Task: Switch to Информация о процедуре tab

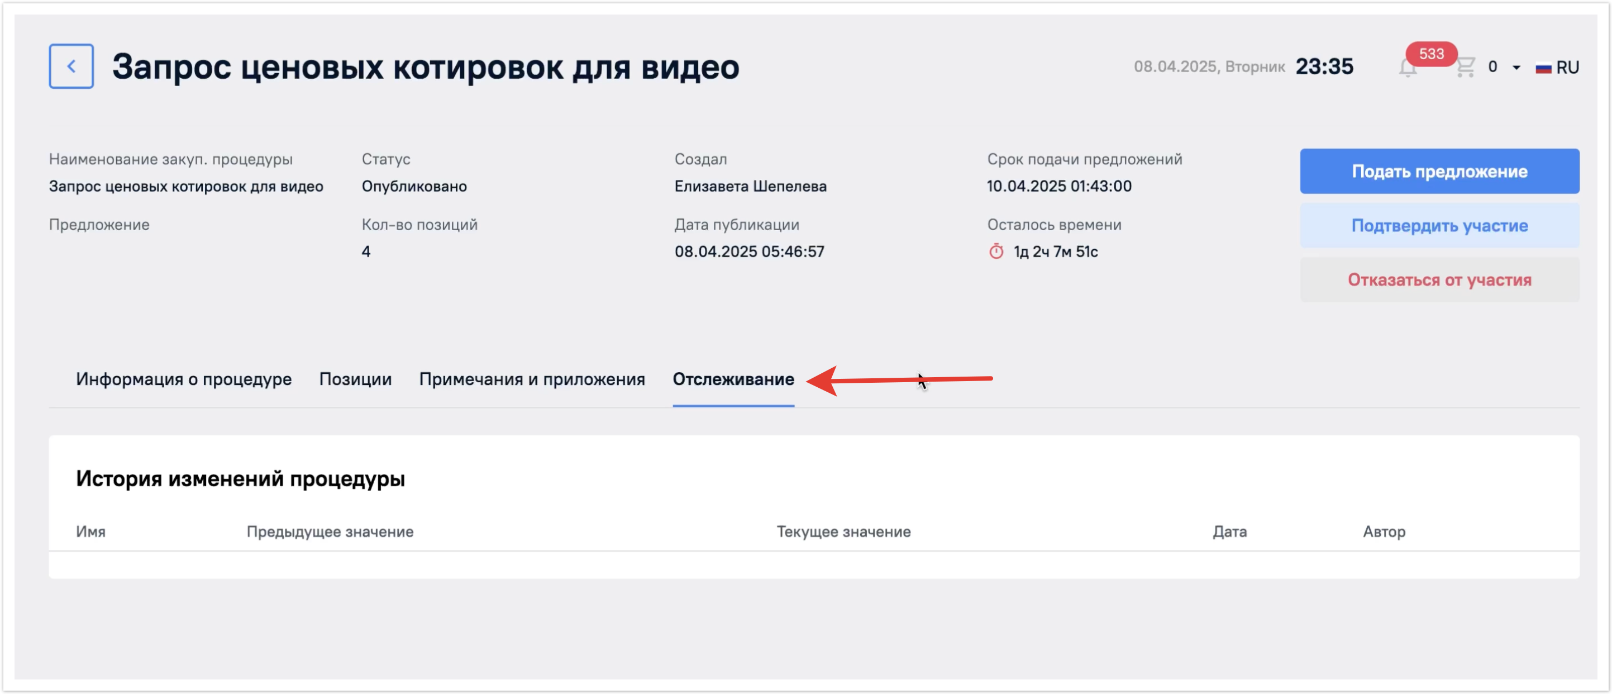Action: (x=183, y=379)
